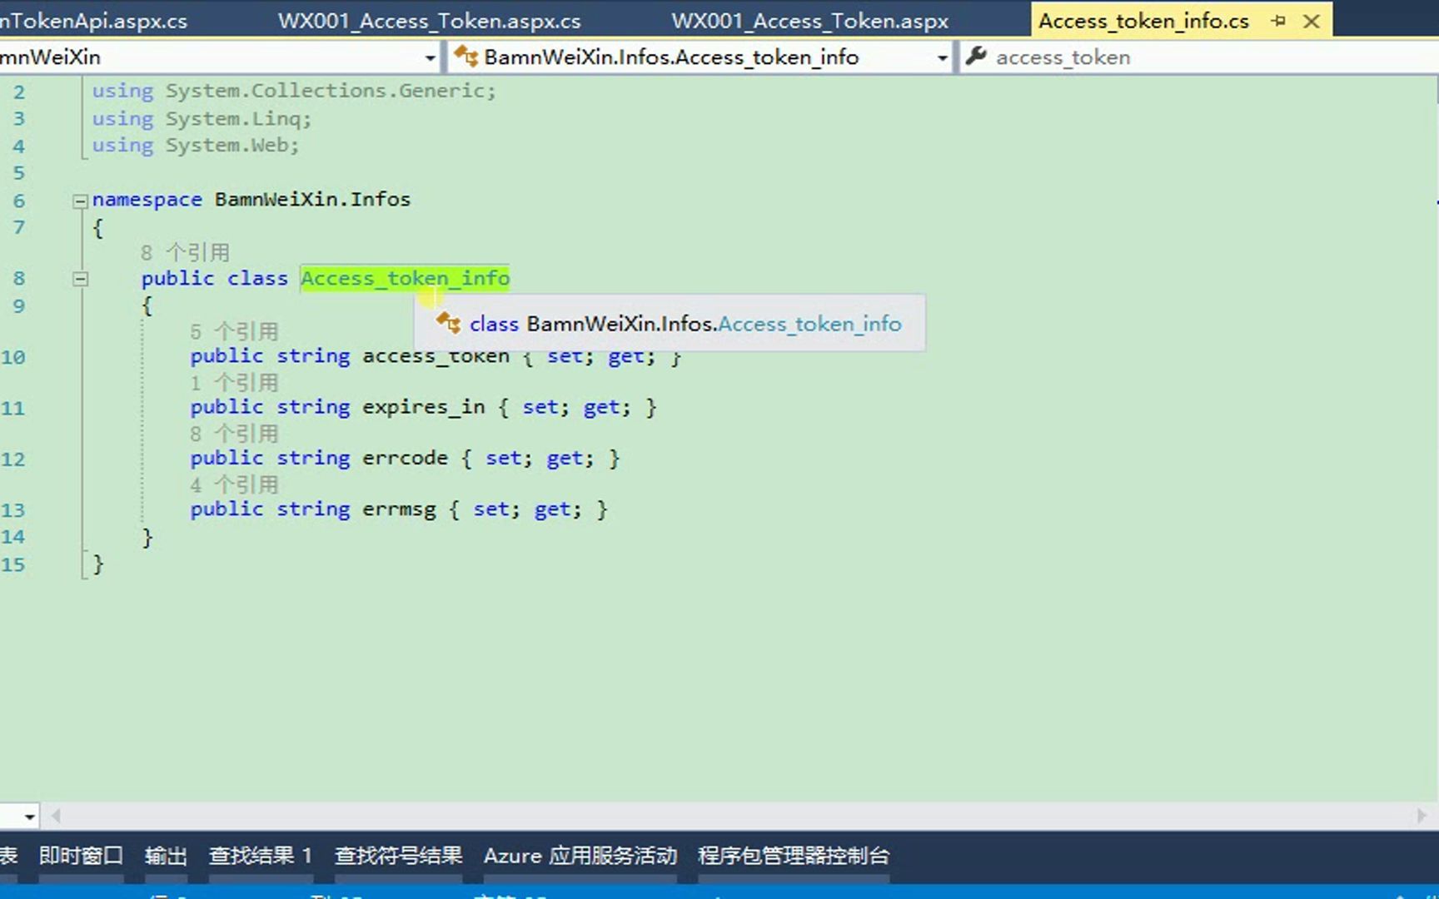Image resolution: width=1439 pixels, height=899 pixels.
Task: Open the access_token member dropdown
Action: (1199, 57)
